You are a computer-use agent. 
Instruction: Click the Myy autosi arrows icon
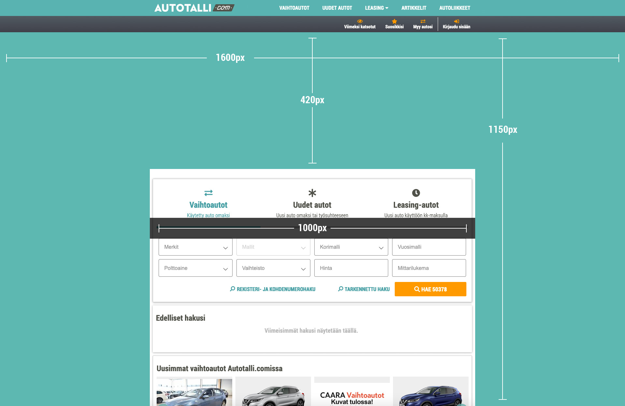423,21
